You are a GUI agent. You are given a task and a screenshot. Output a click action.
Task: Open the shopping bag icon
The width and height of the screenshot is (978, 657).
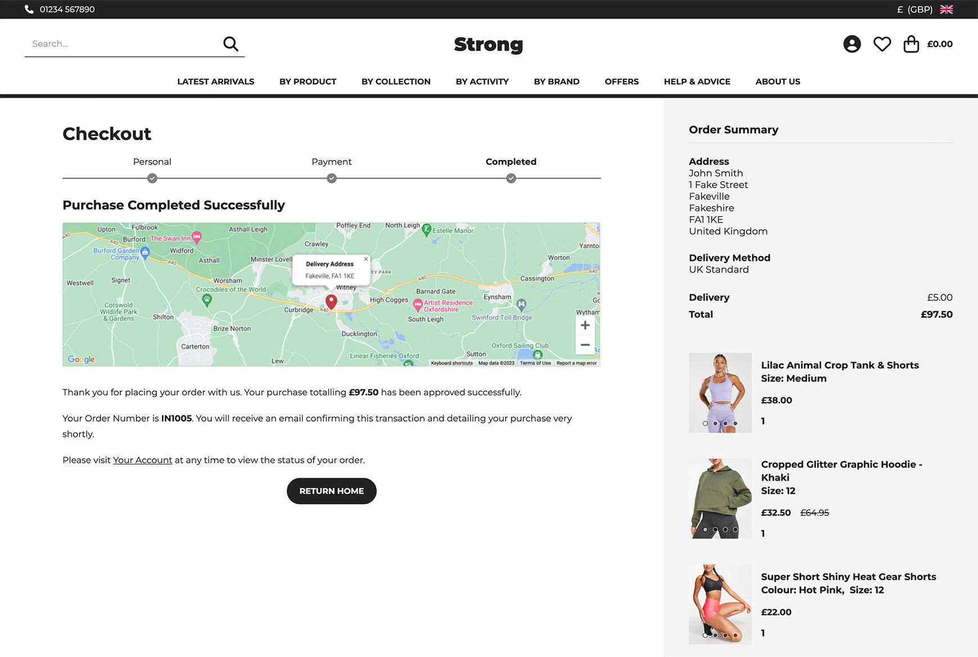coord(911,44)
